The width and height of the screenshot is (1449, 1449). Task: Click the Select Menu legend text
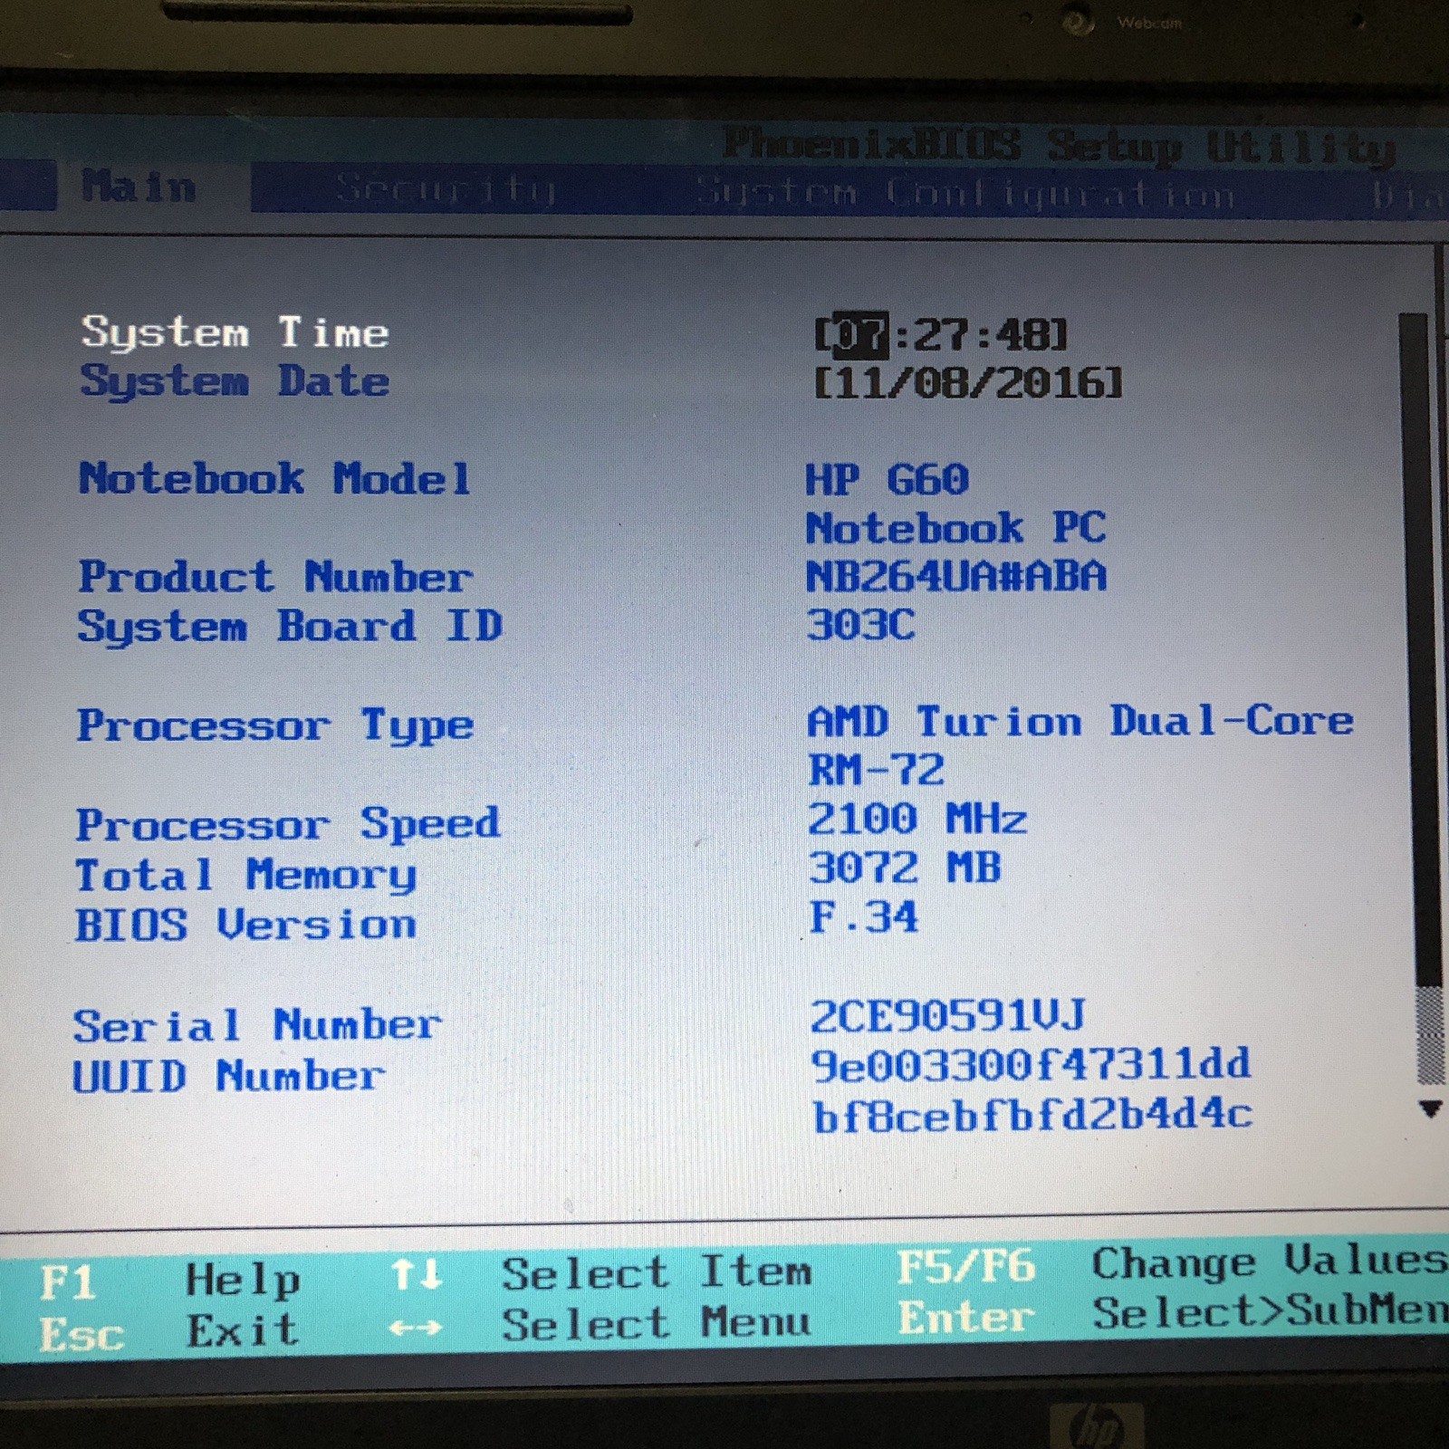pyautogui.click(x=657, y=1324)
